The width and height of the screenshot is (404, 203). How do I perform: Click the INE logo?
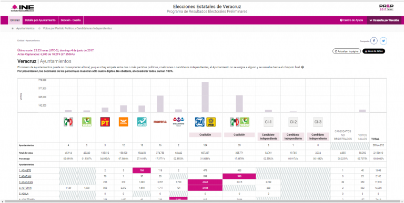(22, 8)
